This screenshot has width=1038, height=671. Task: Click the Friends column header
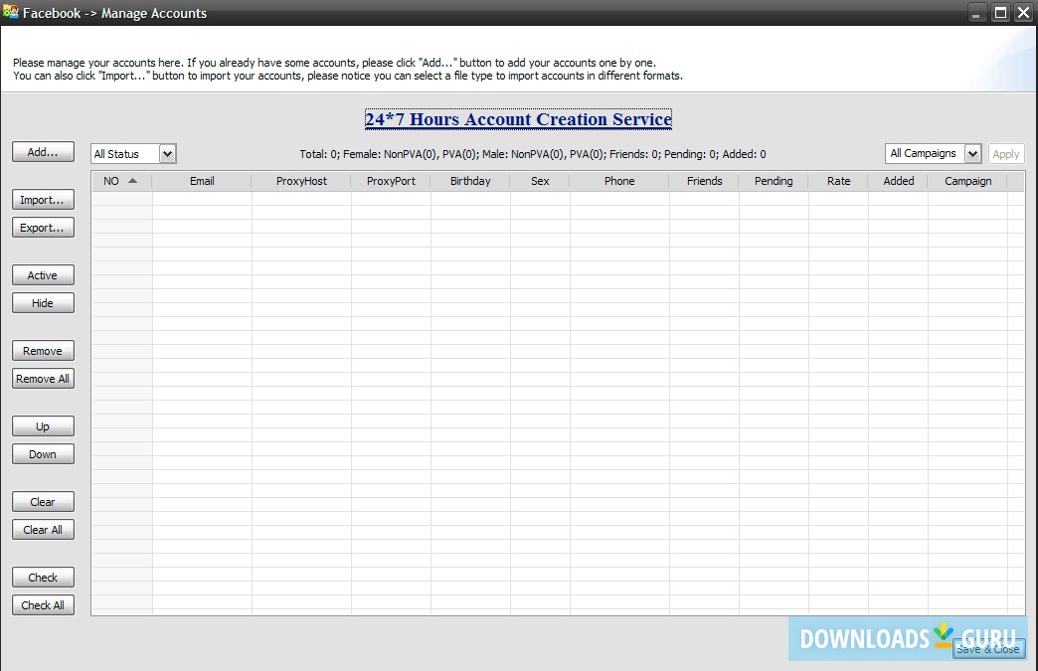704,181
